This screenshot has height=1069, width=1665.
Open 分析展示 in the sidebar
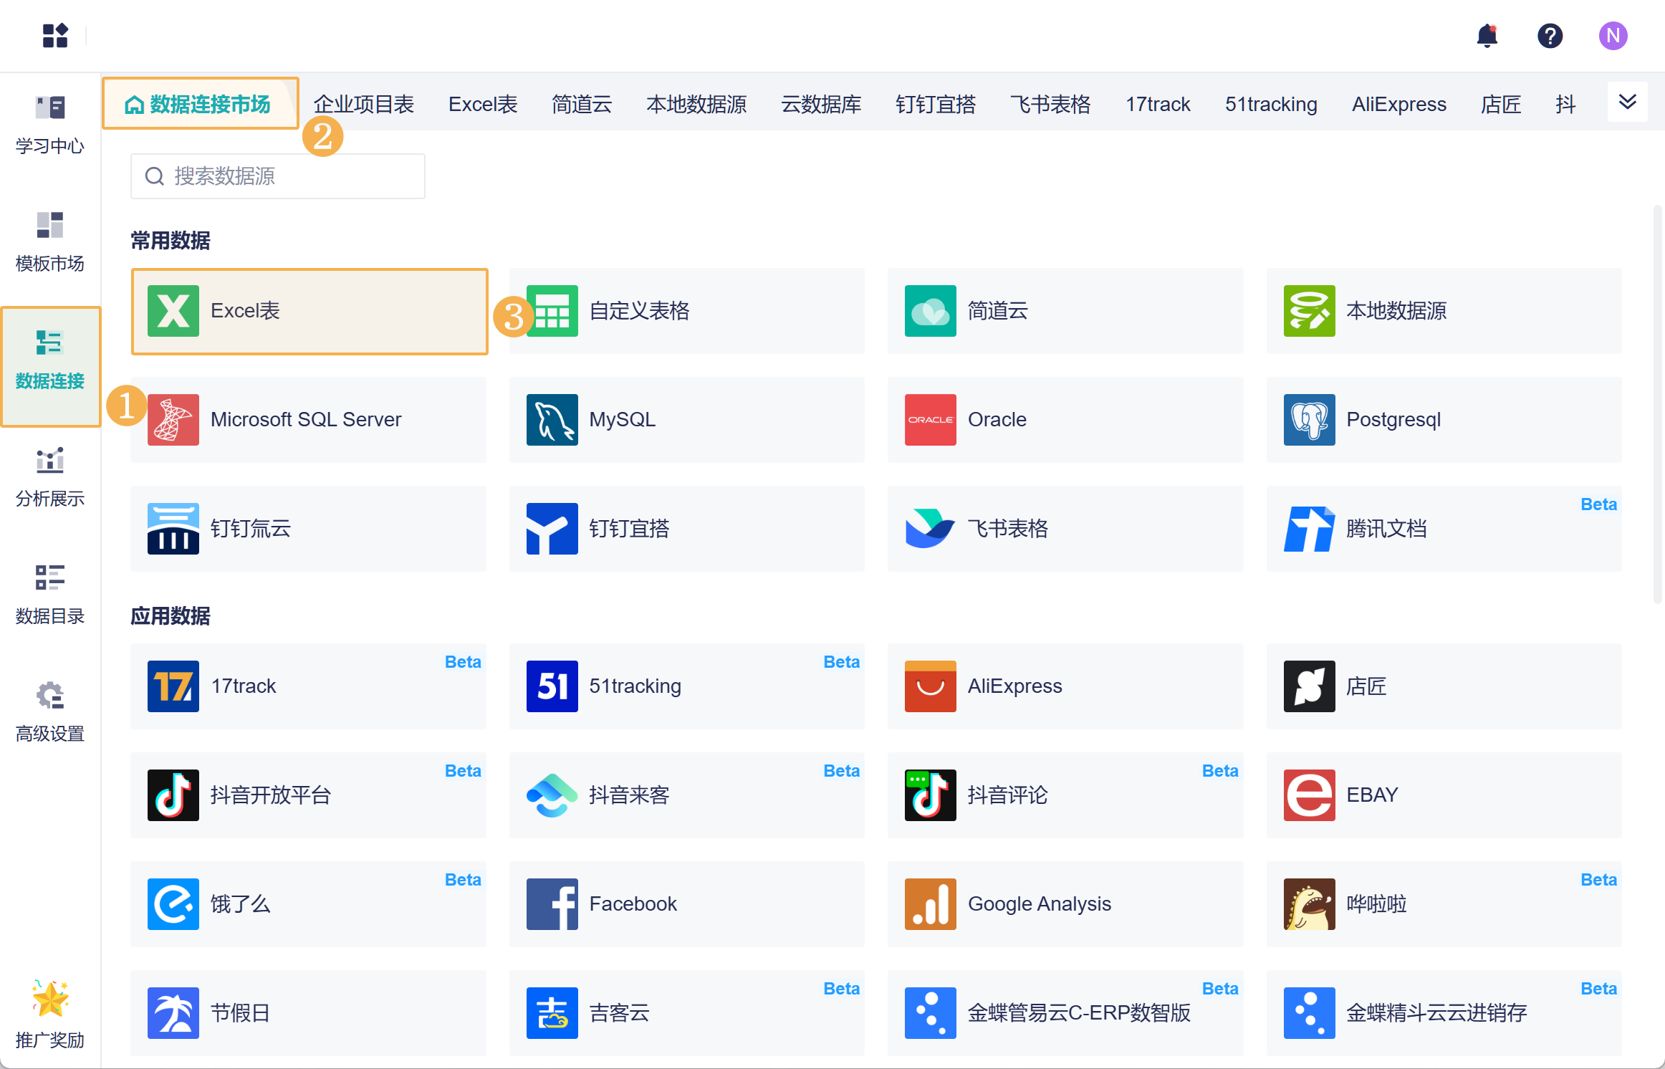(50, 478)
